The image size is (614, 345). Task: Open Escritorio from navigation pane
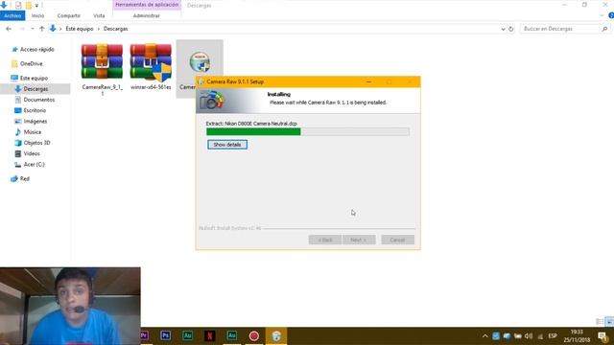[35, 111]
